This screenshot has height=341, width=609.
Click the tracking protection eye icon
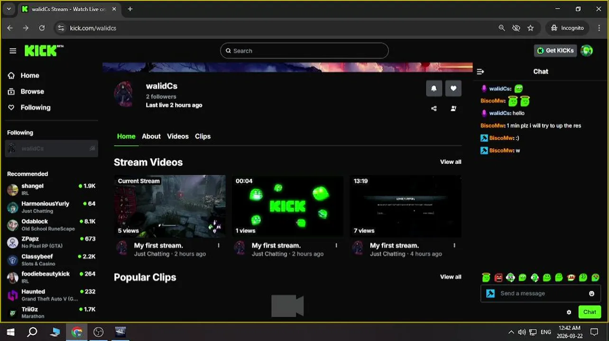(516, 28)
